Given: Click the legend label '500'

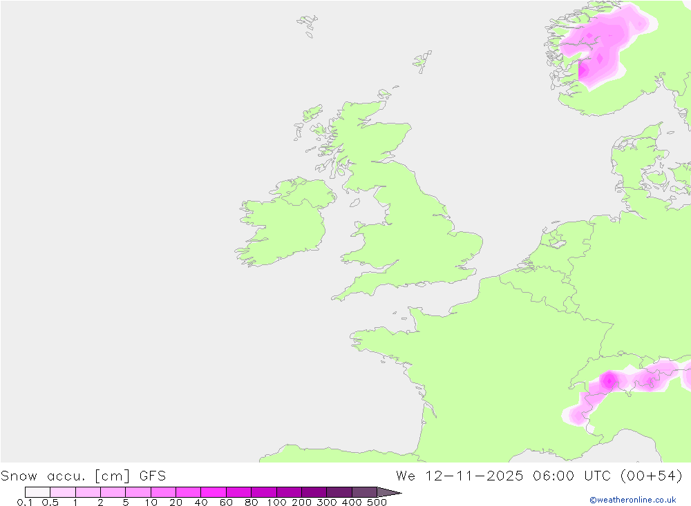Looking at the screenshot, I should (377, 503).
